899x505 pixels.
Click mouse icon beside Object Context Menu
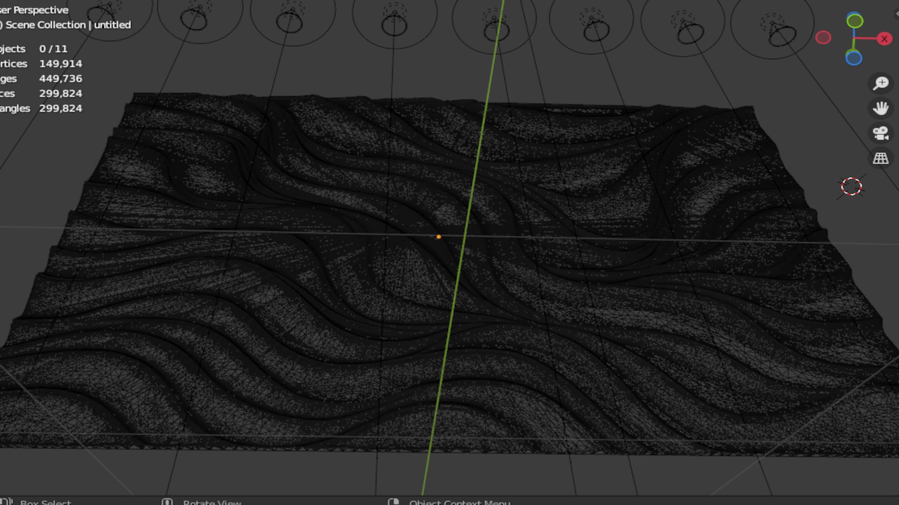393,502
